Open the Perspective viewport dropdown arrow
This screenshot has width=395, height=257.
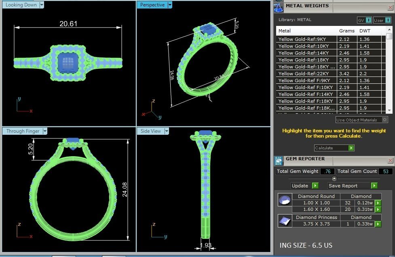(x=170, y=5)
